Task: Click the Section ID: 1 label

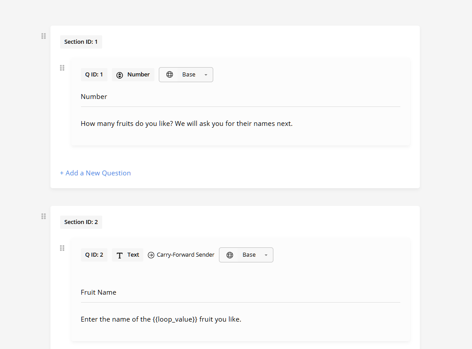Action: pos(81,42)
